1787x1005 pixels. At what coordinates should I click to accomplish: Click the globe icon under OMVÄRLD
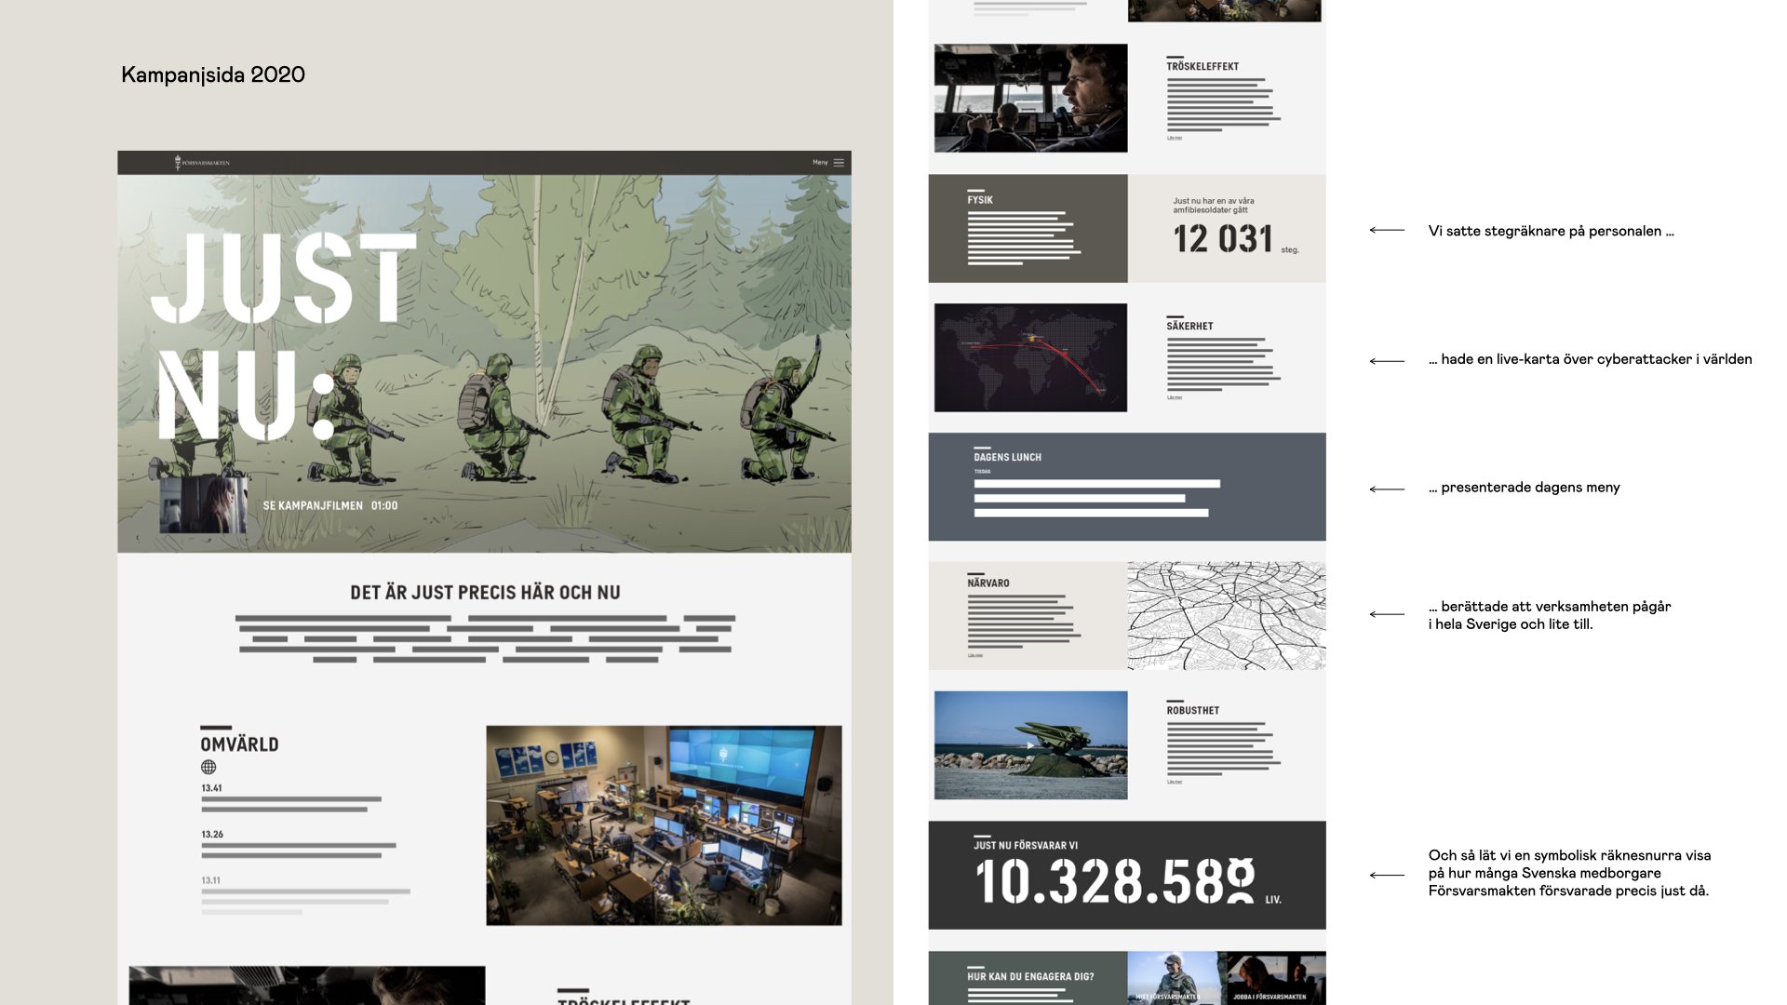click(208, 768)
